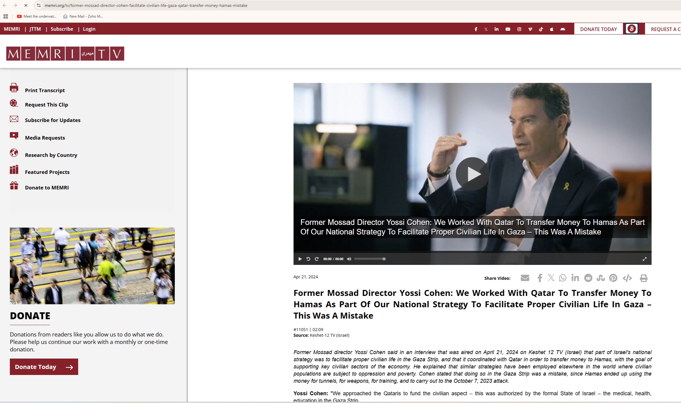Image resolution: width=681 pixels, height=403 pixels.
Task: Open the Print Transcript link
Action: pyautogui.click(x=45, y=90)
